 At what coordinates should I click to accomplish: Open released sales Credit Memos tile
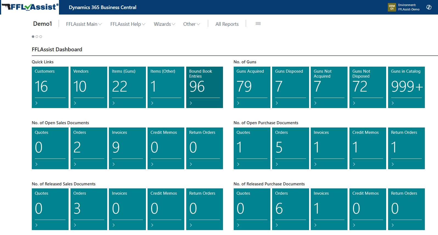(166, 209)
